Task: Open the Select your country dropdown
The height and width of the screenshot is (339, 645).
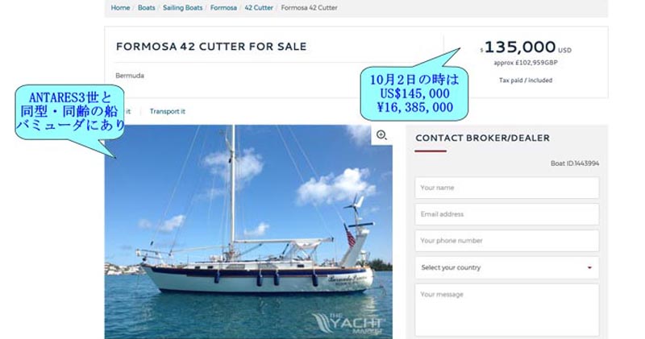Action: tap(507, 267)
